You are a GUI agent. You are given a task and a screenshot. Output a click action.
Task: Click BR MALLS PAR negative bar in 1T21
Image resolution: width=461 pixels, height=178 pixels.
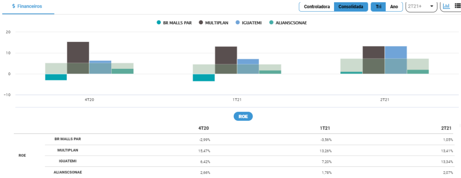(x=204, y=78)
